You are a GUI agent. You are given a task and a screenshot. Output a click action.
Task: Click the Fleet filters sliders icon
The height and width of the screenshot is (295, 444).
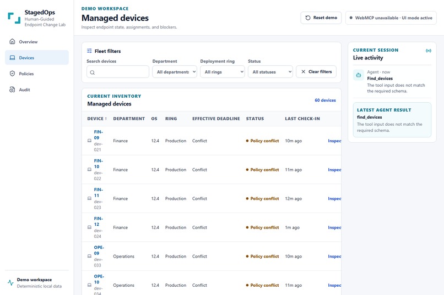pyautogui.click(x=89, y=51)
